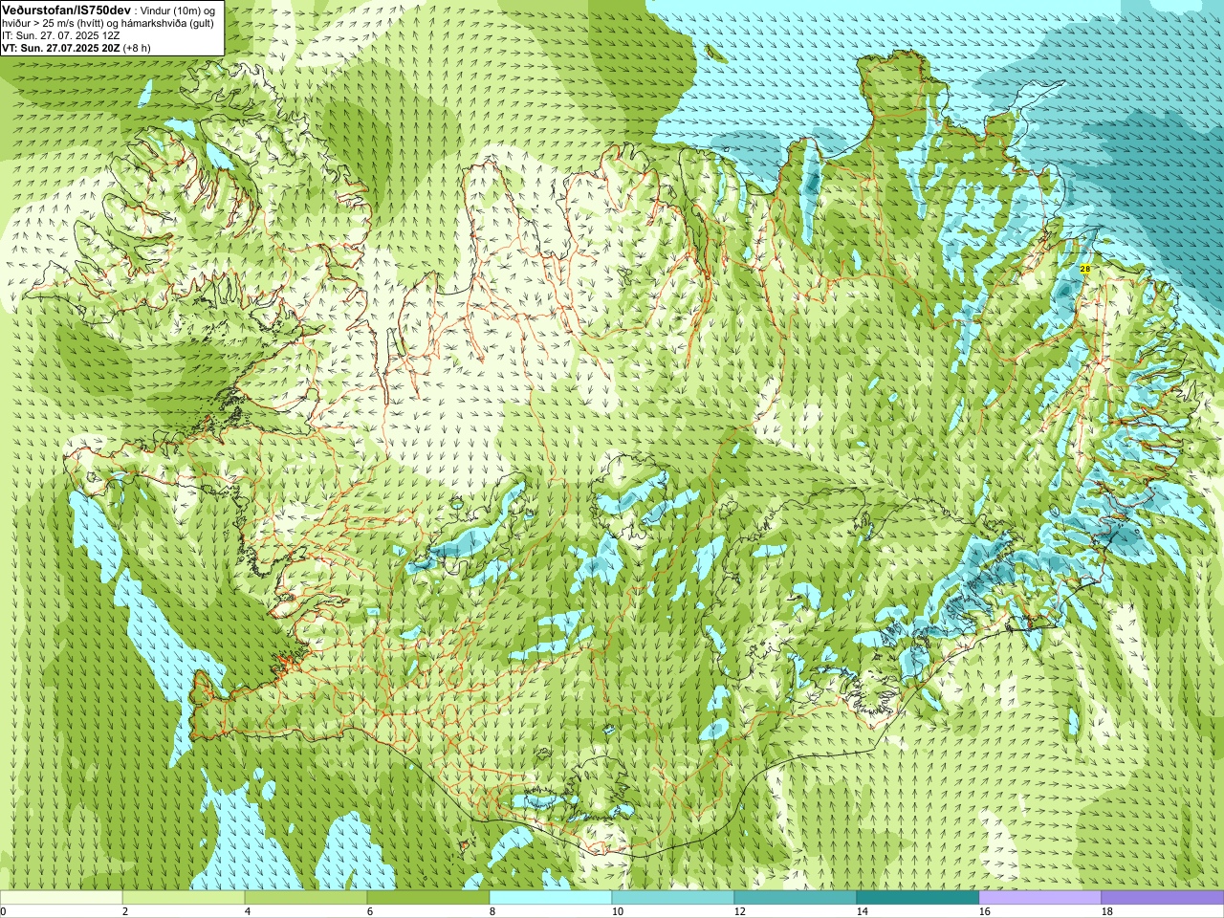The height and width of the screenshot is (918, 1224).
Task: Click the legend scale label '2'
Action: pos(125,911)
